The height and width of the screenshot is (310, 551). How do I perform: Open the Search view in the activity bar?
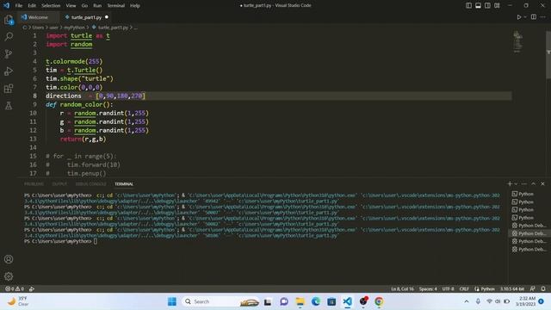pos(9,36)
